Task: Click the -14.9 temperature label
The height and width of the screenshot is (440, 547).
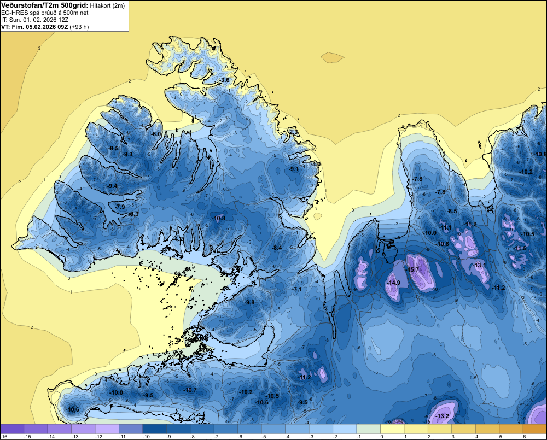Action: click(x=393, y=283)
